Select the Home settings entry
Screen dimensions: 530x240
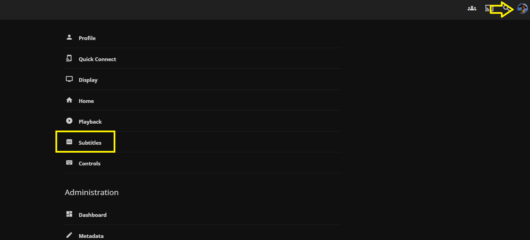coord(86,101)
